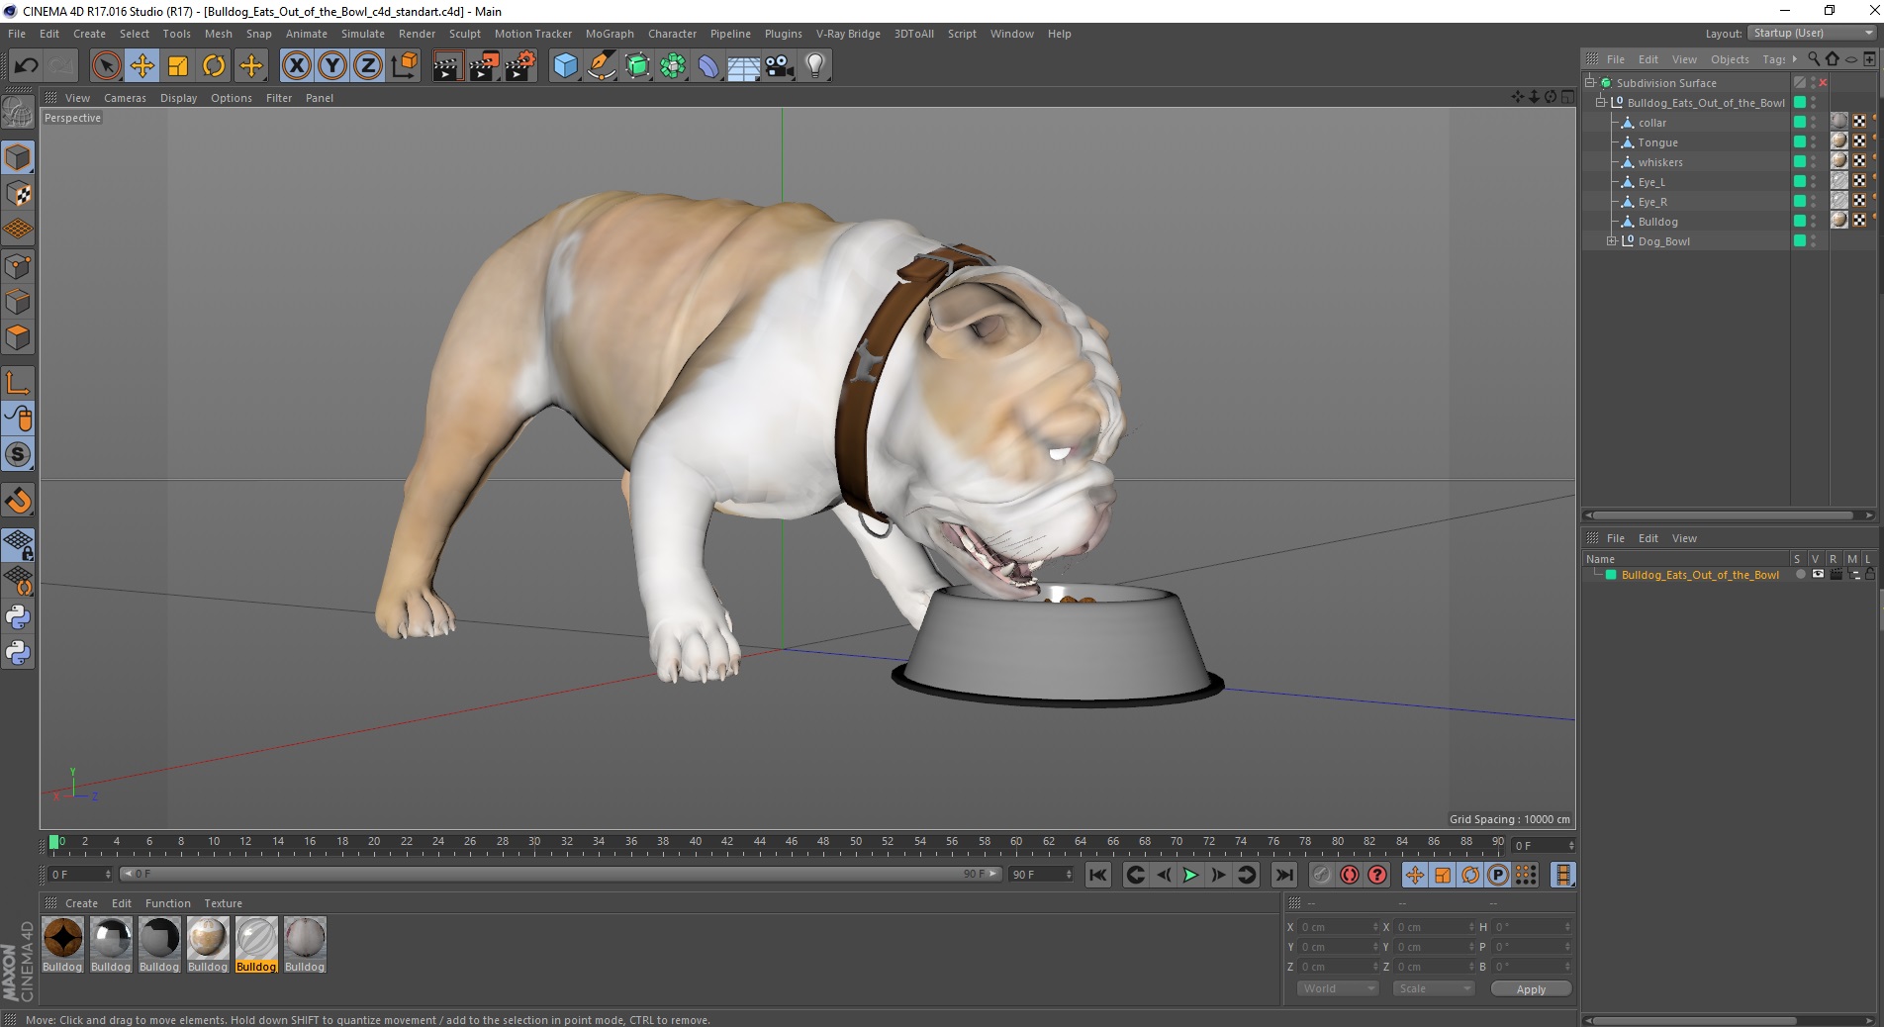The width and height of the screenshot is (1884, 1027).
Task: Switch to Points mode
Action: point(18,266)
